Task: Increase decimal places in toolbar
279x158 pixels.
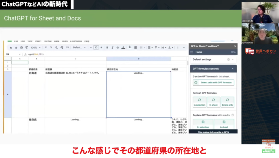Action: tap(62, 47)
